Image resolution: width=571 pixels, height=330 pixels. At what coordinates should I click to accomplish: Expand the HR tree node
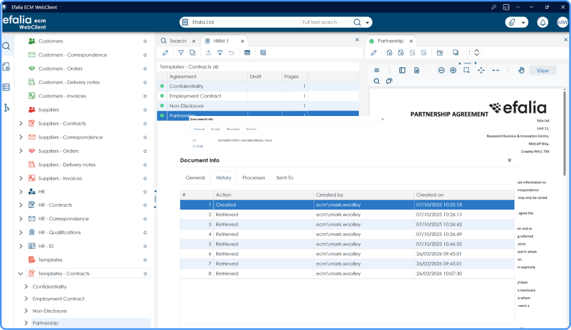21,191
